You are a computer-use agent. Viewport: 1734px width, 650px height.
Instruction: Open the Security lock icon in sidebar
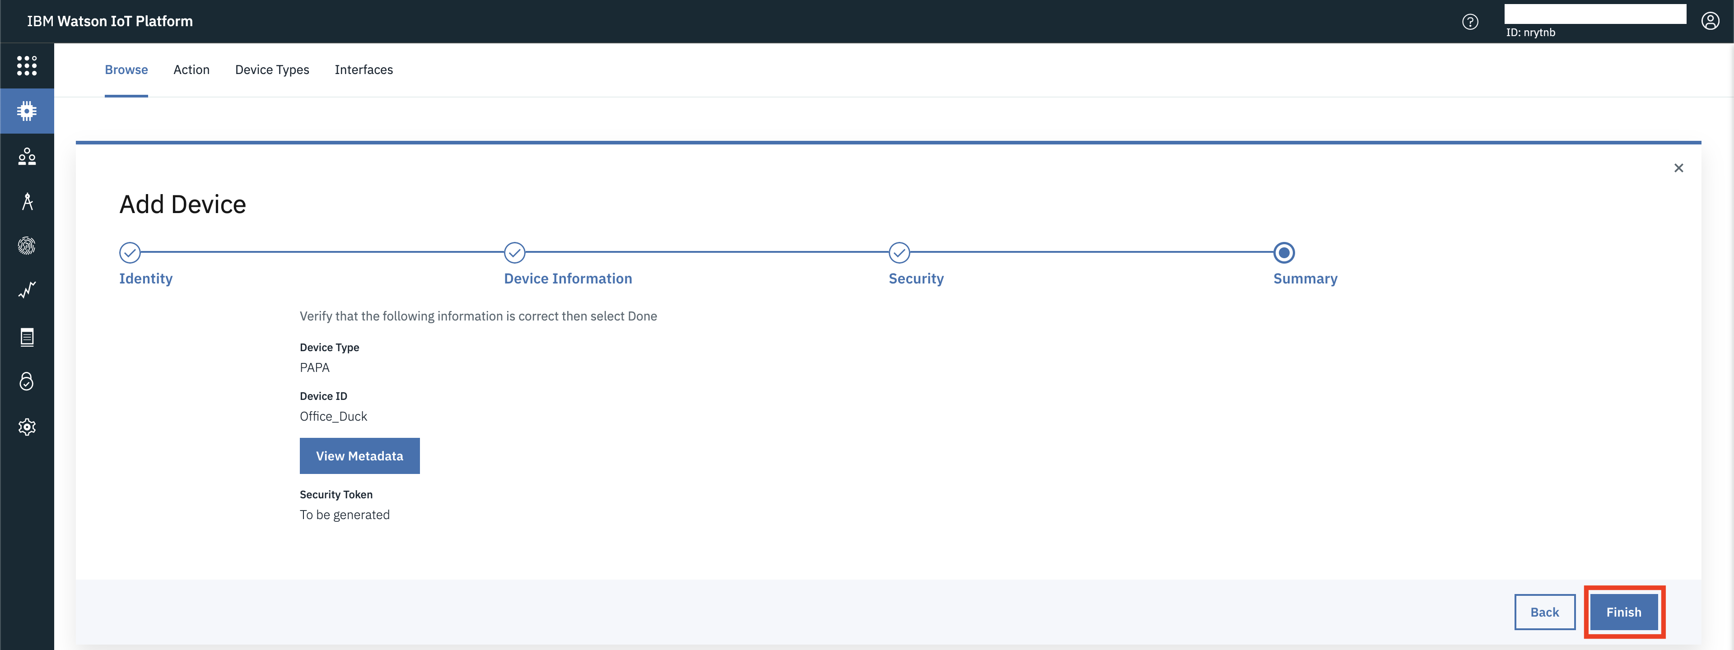point(27,381)
